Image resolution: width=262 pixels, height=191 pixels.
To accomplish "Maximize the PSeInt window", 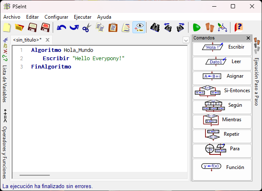I will click(x=233, y=6).
